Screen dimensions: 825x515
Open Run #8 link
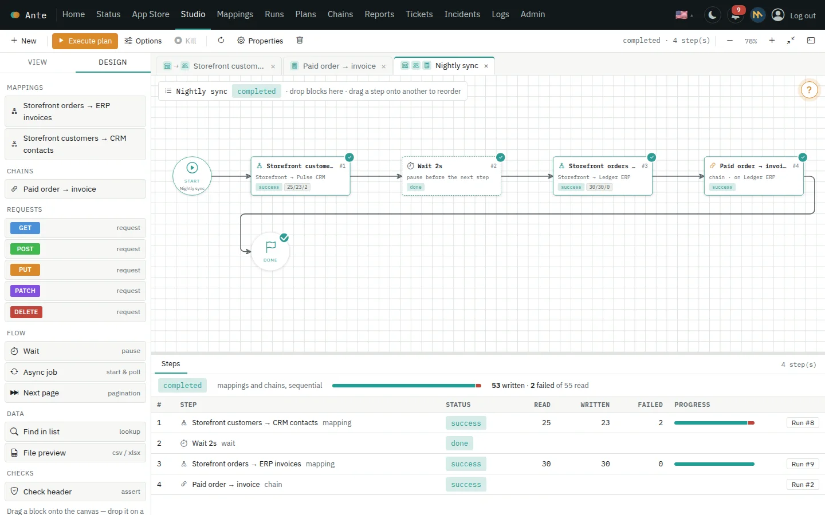point(803,423)
